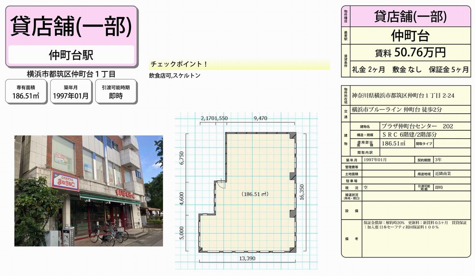Click the 備考 remarks text about 保証金償却
The image size is (475, 276).
(x=416, y=225)
